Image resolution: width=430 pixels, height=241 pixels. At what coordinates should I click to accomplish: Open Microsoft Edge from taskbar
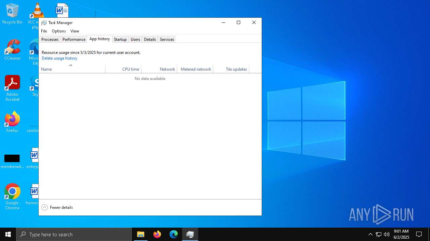[x=174, y=234]
